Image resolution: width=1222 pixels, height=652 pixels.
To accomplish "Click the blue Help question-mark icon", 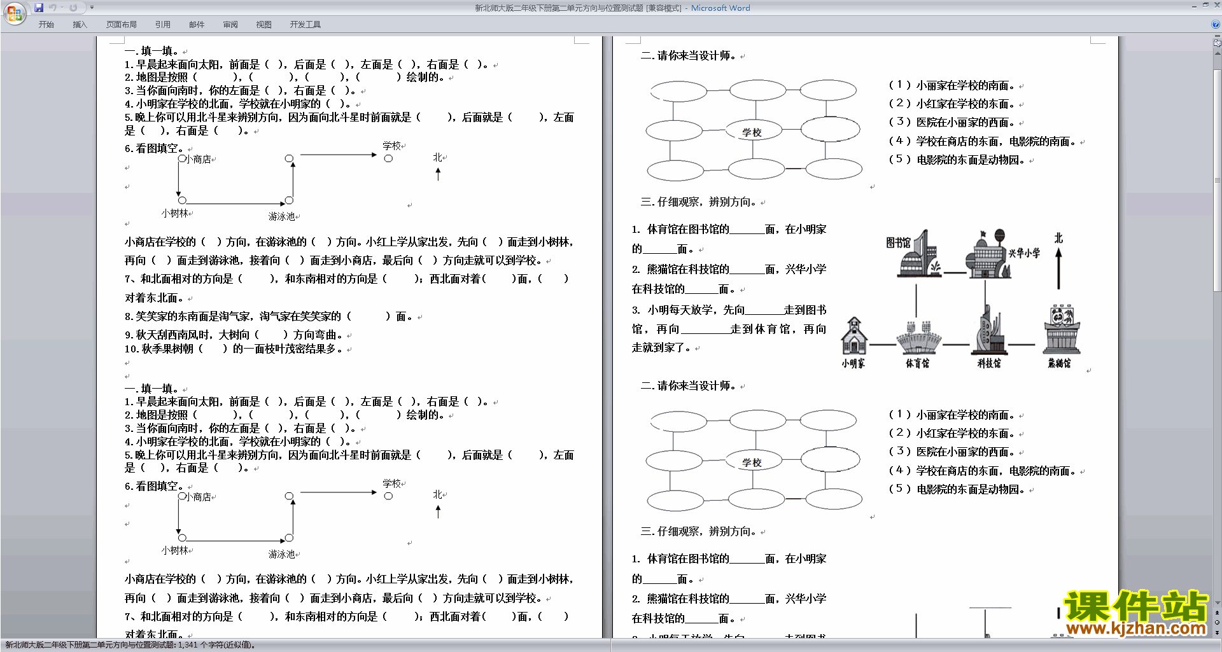I will coord(1216,24).
